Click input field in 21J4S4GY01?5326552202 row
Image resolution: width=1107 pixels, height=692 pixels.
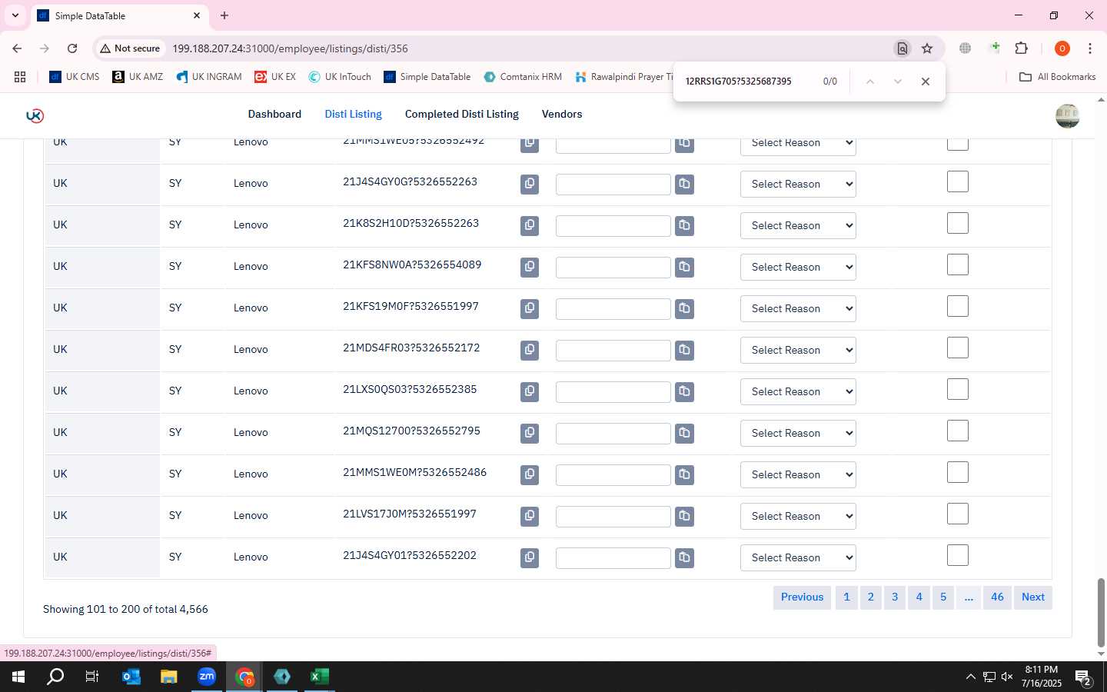[x=613, y=558]
